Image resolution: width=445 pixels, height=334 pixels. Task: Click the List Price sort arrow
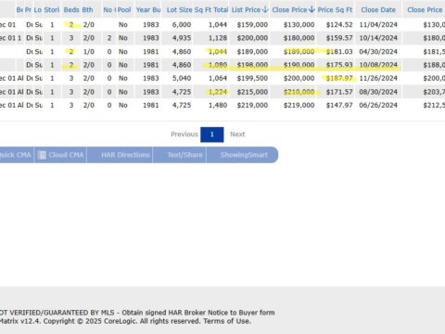click(265, 9)
